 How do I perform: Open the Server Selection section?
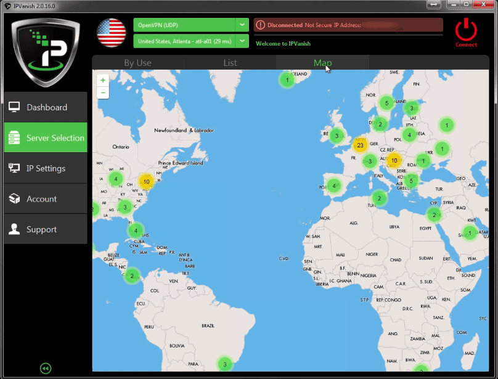pos(46,137)
